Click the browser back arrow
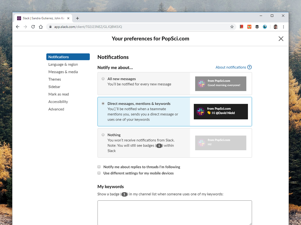Image resolution: width=301 pixels, height=225 pixels. coord(17,27)
